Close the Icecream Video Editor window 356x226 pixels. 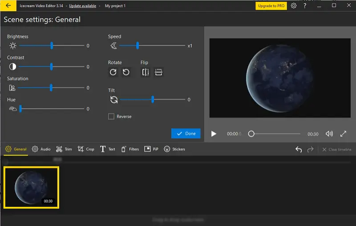pyautogui.click(x=349, y=5)
